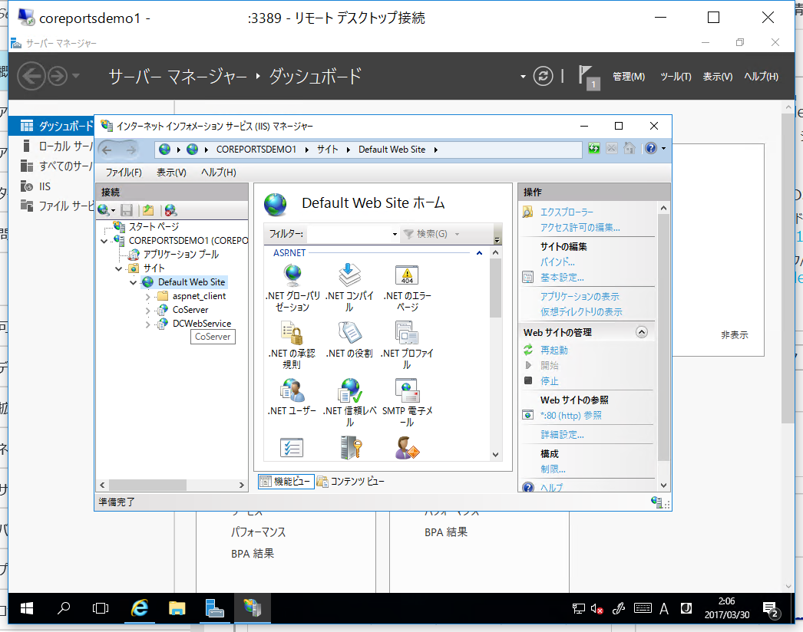Expand the CoServer application node
Screen dimensions: 803x632
pos(148,310)
